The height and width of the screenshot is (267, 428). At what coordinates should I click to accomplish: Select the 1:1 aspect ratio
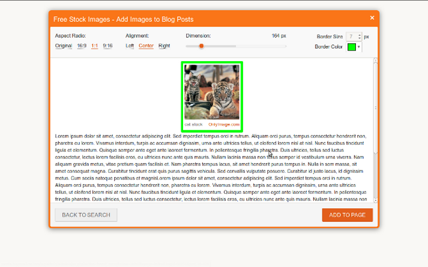[95, 46]
